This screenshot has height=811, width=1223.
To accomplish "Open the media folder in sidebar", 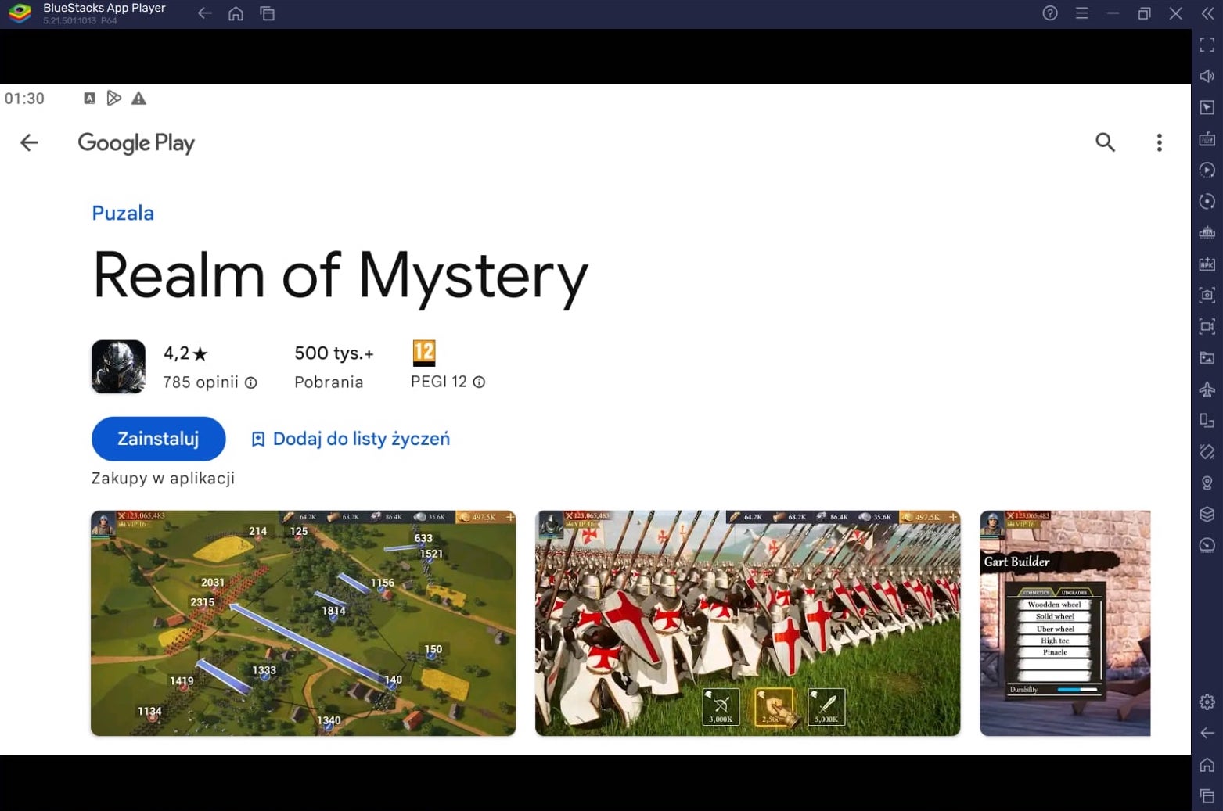I will 1207,357.
